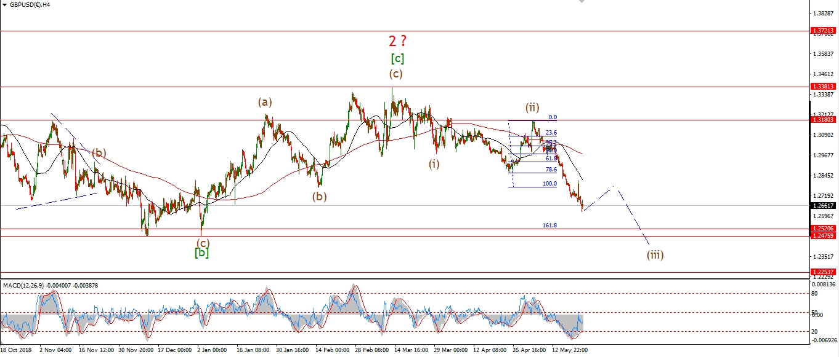Click the 1.23517 value on price scale
Image resolution: width=839 pixels, height=357 pixels.
point(822,256)
